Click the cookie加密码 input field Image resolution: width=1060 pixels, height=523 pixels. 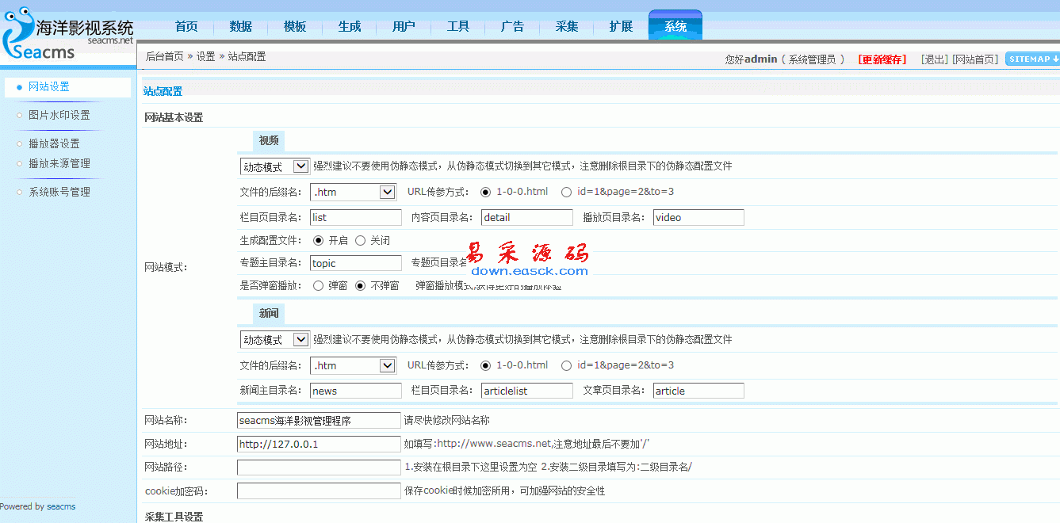319,491
